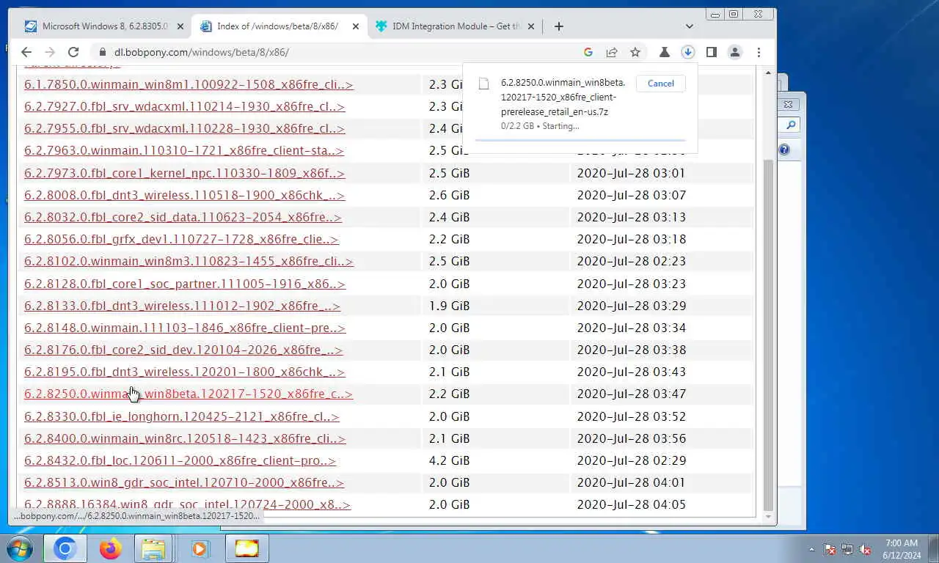Open 6.2.8330.0.fbl_ie_longhorn link
The image size is (939, 563).
pos(182,416)
